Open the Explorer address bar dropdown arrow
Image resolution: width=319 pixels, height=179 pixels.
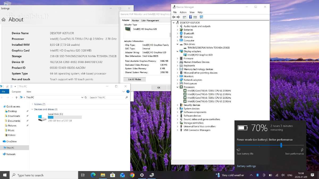point(82,97)
